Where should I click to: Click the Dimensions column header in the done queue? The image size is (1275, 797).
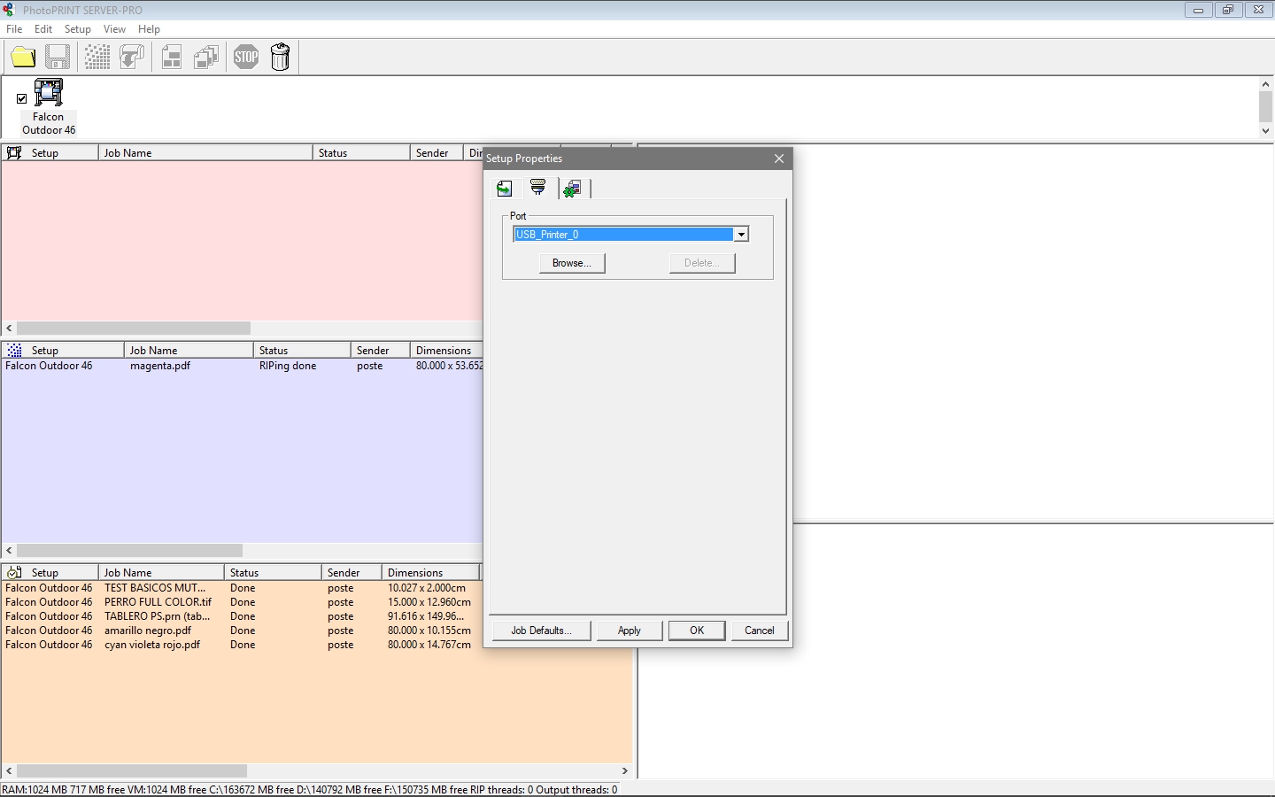pyautogui.click(x=430, y=573)
